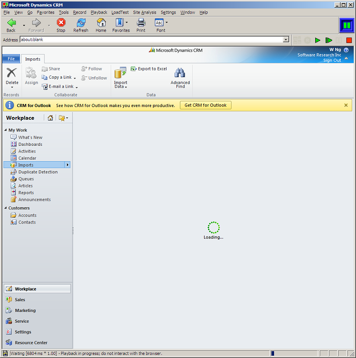
Task: Open Announcements in the sidebar
Action: pos(34,200)
